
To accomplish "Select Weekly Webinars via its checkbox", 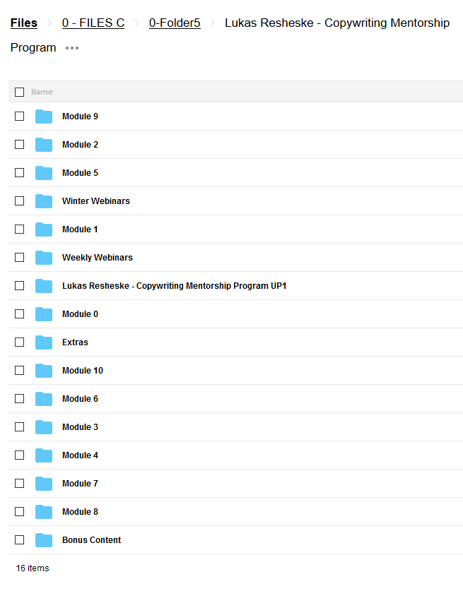I will [20, 258].
